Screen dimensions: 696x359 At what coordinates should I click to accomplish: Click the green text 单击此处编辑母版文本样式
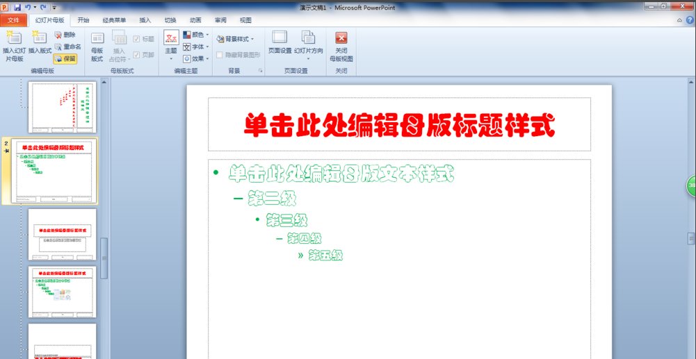click(341, 174)
